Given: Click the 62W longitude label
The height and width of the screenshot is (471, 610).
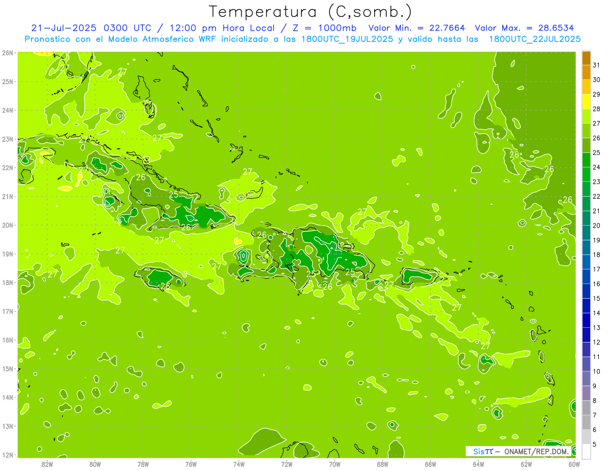Looking at the screenshot, I should pyautogui.click(x=526, y=464).
